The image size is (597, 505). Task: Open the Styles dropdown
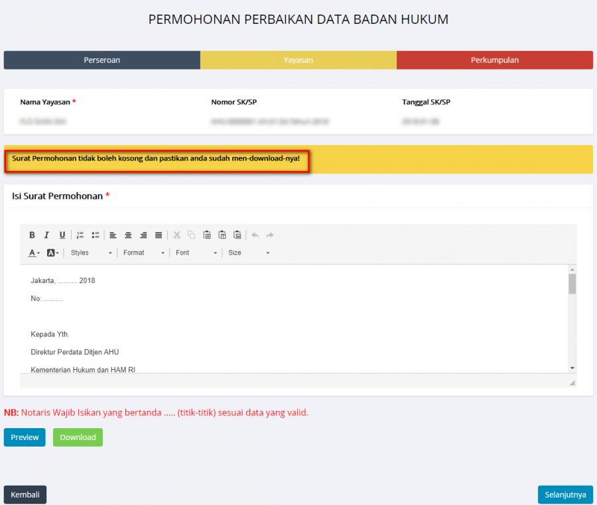click(x=91, y=253)
